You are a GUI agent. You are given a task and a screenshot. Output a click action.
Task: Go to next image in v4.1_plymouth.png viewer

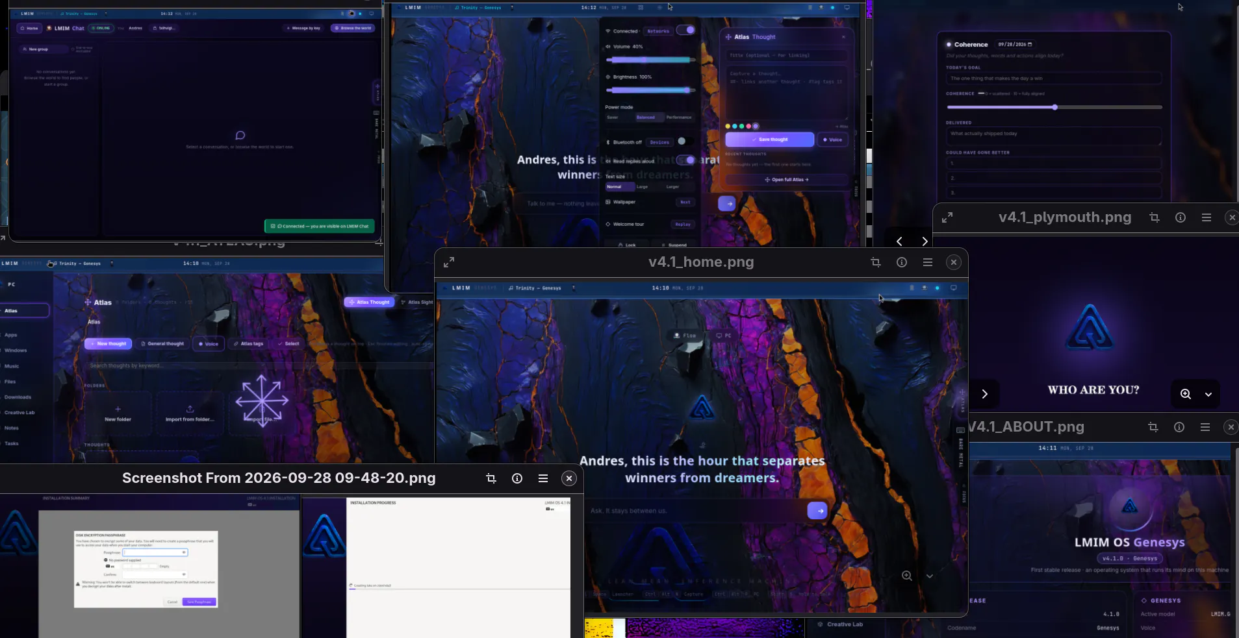[x=985, y=394]
